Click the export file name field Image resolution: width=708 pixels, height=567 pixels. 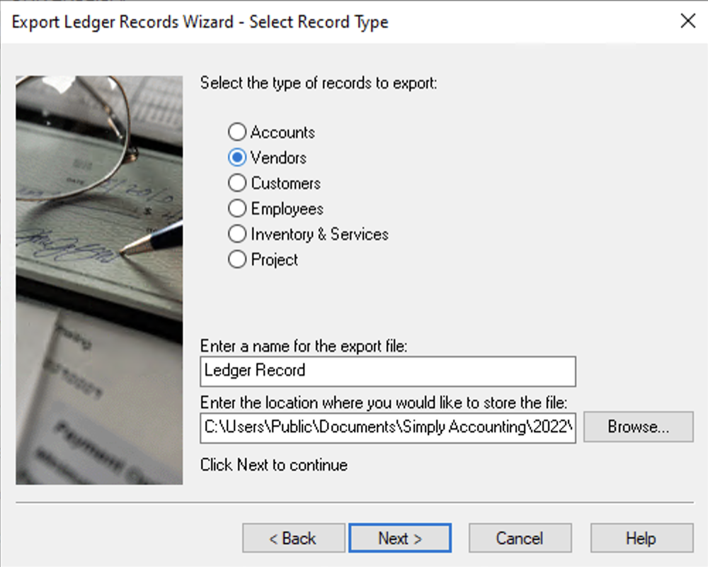(387, 371)
